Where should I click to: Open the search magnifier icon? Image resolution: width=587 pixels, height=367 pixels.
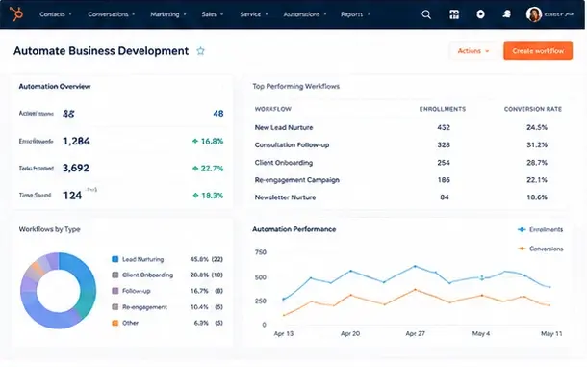426,14
